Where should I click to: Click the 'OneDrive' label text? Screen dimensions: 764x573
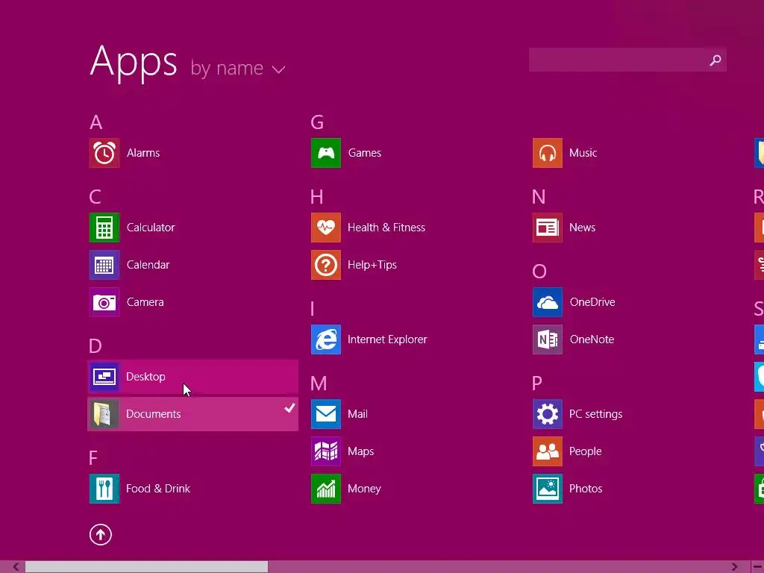tap(592, 302)
